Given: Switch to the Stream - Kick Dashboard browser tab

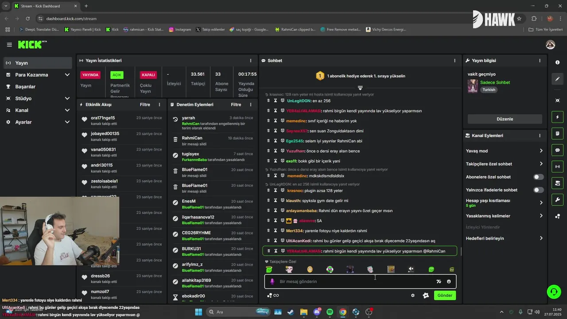Looking at the screenshot, I should pyautogui.click(x=45, y=6).
